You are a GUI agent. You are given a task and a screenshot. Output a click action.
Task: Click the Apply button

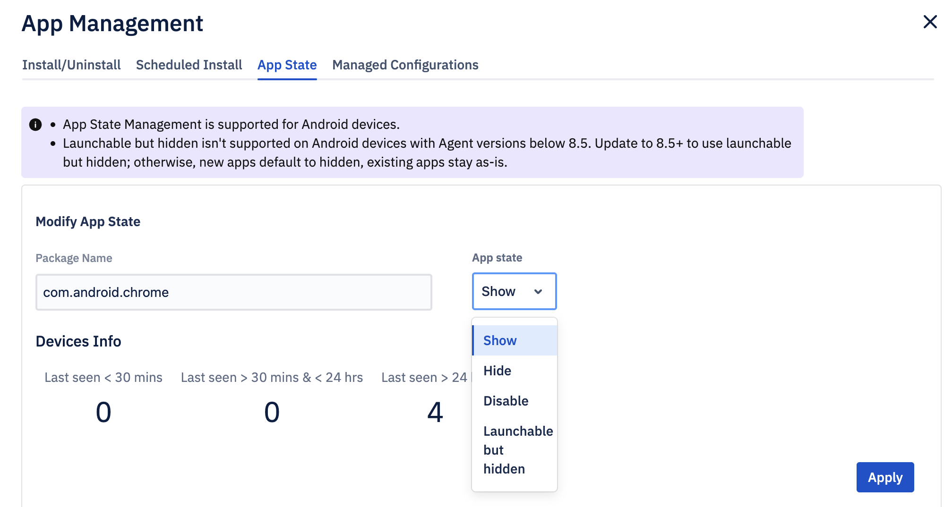(x=885, y=477)
